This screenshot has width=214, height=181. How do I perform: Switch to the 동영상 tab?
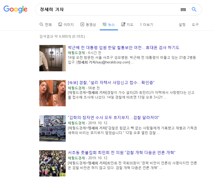click(88, 24)
